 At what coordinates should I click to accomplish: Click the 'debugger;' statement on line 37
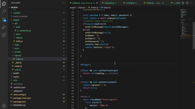pyautogui.click(x=86, y=64)
